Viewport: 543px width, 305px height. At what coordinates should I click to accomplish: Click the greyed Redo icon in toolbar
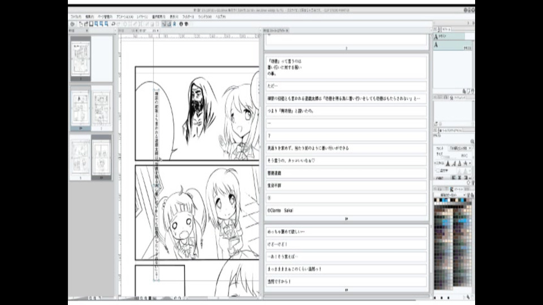[118, 24]
